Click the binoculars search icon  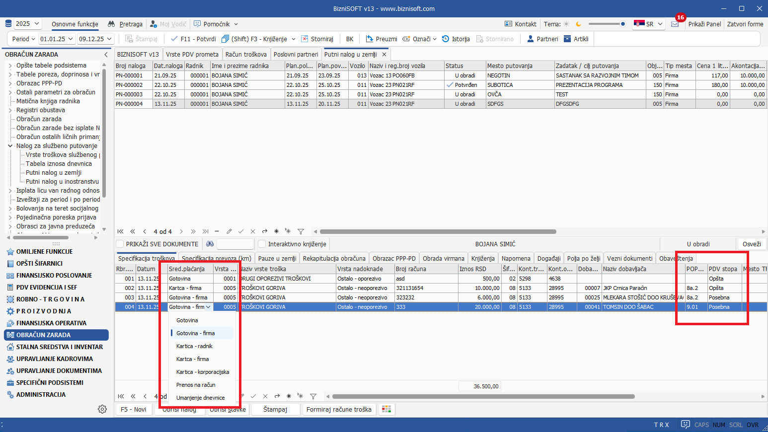(210, 244)
